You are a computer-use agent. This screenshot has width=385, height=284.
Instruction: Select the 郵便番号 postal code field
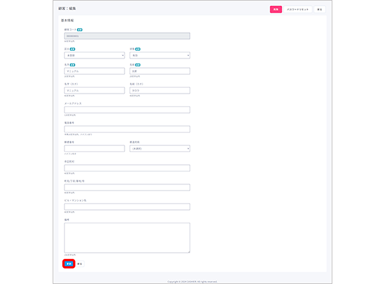tap(94, 149)
